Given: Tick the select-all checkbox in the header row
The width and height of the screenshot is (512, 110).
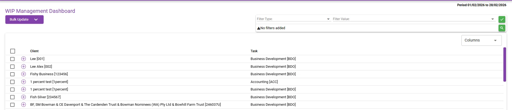Looking at the screenshot, I should click(13, 51).
